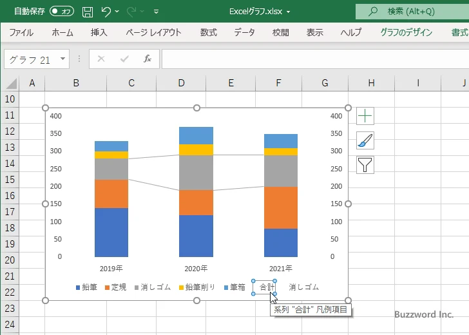469x335 pixels.
Task: Open the Undo history dropdown arrow
Action: [x=117, y=12]
